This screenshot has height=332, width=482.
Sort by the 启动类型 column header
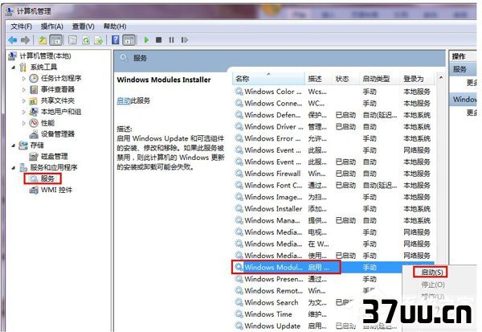tap(379, 79)
